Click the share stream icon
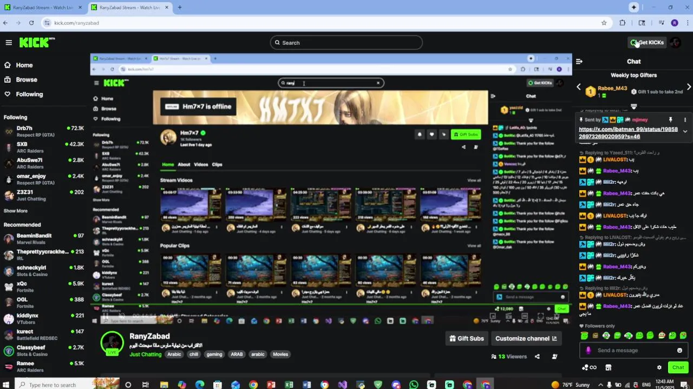This screenshot has height=389, width=693. 537,357
